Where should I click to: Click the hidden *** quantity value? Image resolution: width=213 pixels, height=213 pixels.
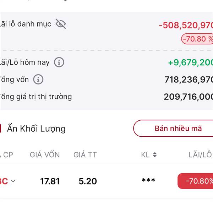pos(148,181)
